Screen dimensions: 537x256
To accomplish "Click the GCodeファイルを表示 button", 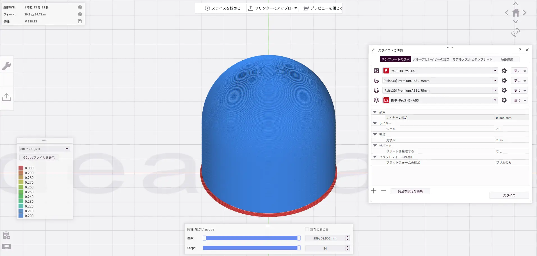I will (39, 158).
